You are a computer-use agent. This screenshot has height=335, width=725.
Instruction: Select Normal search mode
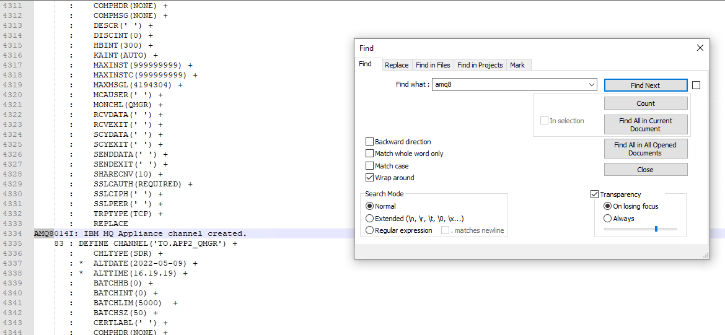[369, 206]
